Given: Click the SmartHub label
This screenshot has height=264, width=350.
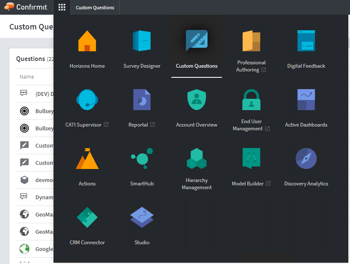Looking at the screenshot, I should (142, 184).
